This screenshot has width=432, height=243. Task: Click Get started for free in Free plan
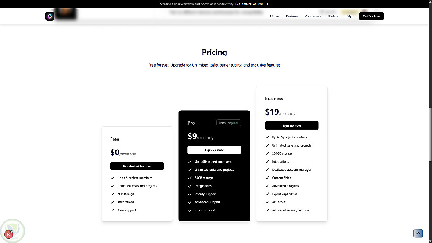click(x=137, y=166)
